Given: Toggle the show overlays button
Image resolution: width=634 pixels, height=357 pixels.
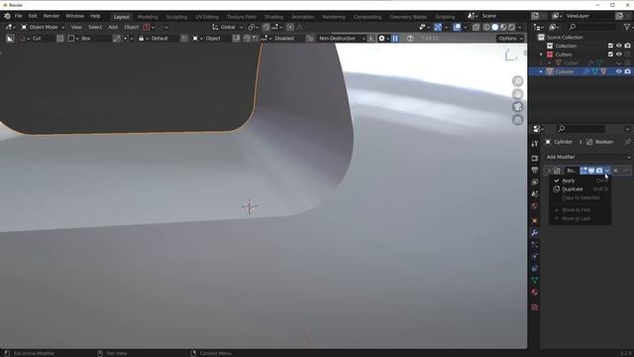Looking at the screenshot, I should pos(457,27).
